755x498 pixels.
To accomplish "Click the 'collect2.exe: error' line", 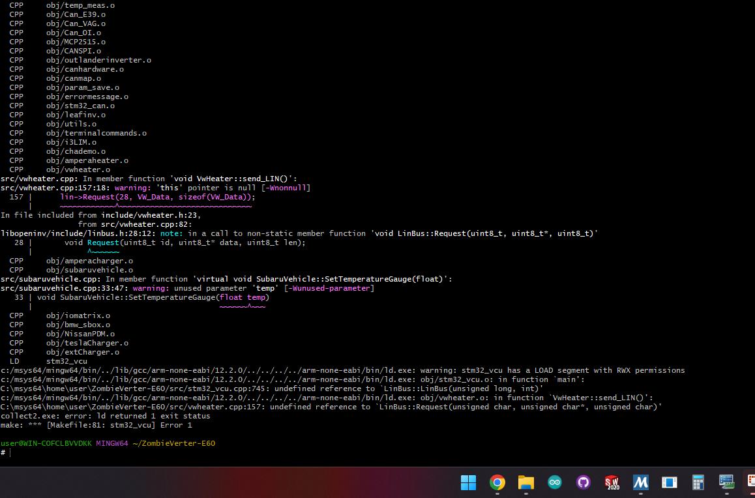I will pyautogui.click(x=106, y=416).
